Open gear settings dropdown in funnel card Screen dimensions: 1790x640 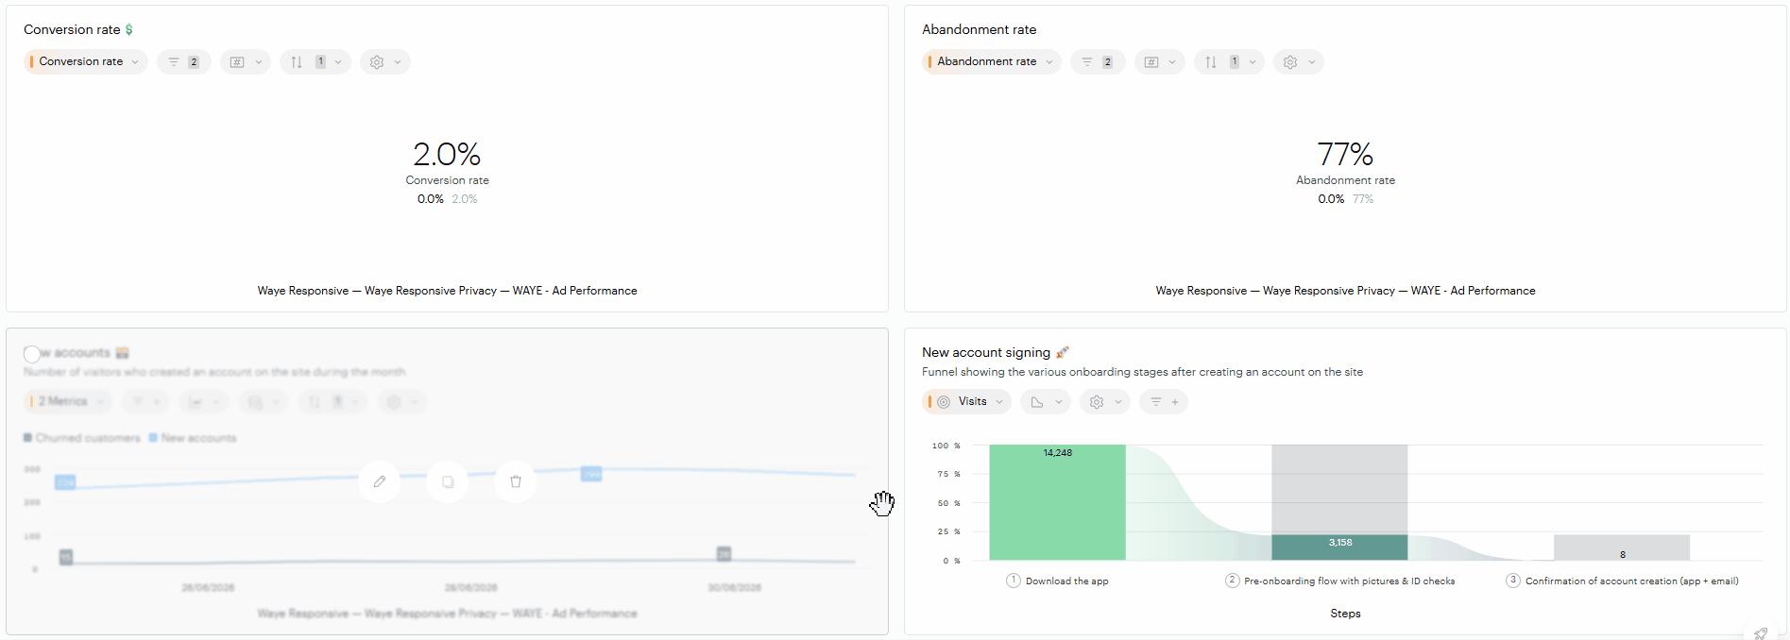1105,401
